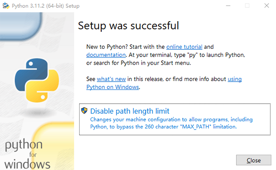Click the disabled maximize window icon
276x170 pixels.
coord(247,6)
